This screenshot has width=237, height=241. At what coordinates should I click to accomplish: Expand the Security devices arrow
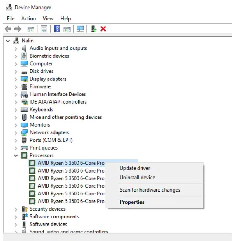point(16,209)
